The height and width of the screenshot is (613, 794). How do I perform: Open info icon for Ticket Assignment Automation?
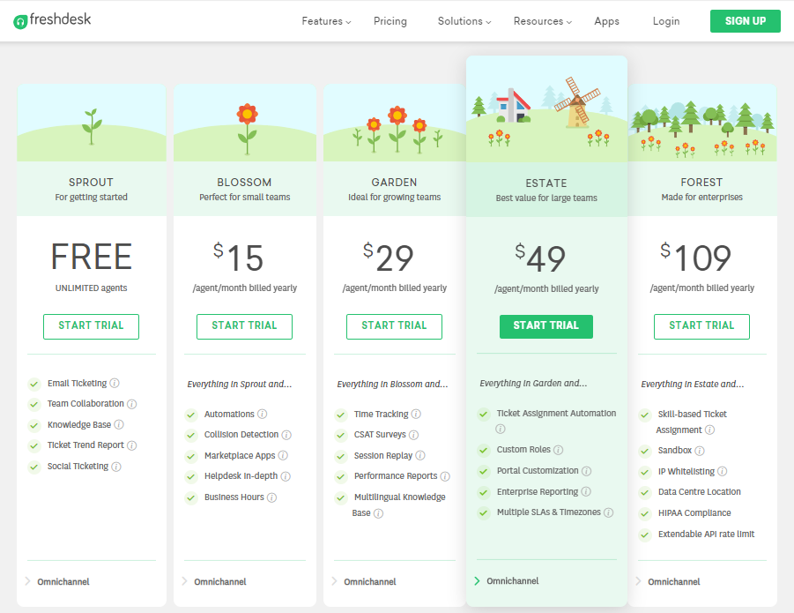click(501, 429)
